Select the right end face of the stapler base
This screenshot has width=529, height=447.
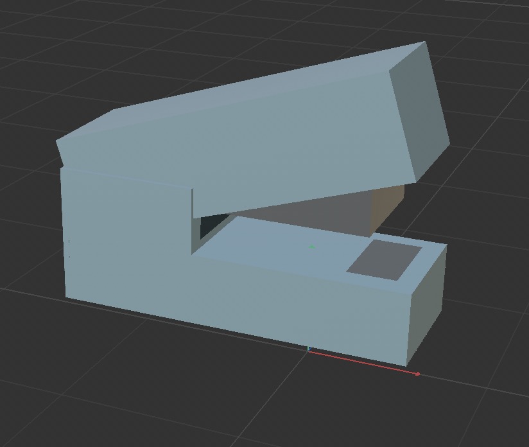(427, 302)
